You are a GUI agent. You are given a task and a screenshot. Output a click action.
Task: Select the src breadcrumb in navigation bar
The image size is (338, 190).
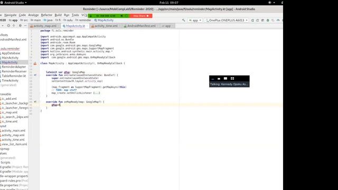pyautogui.click(x=24, y=20)
